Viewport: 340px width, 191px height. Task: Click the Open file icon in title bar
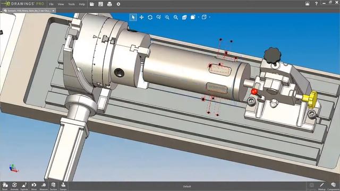[x=92, y=4]
